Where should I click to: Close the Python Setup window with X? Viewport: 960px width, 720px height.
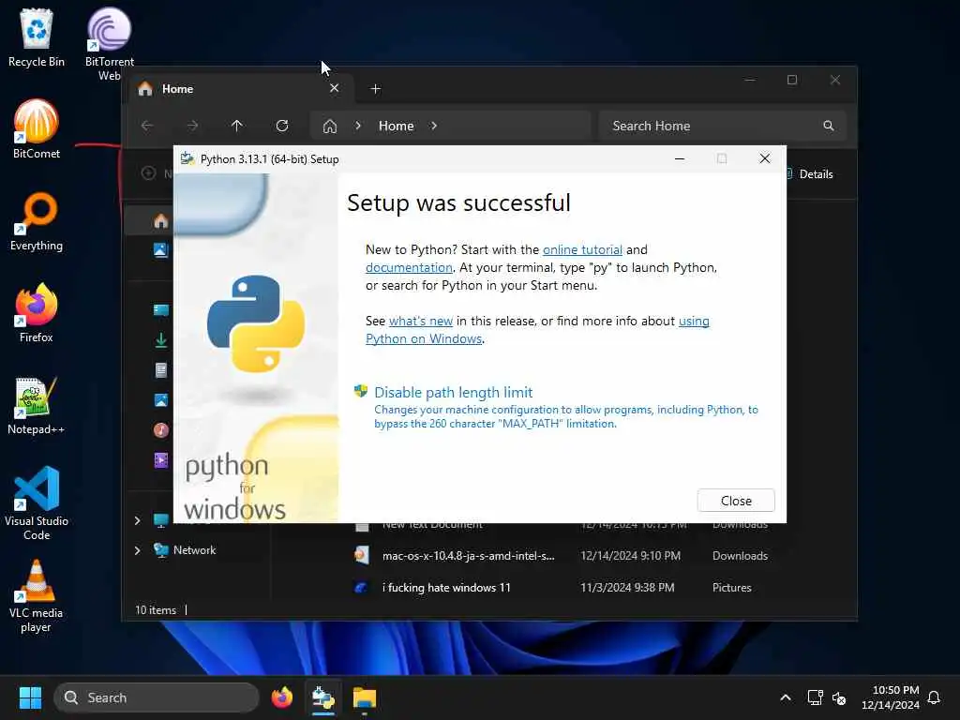tap(765, 158)
